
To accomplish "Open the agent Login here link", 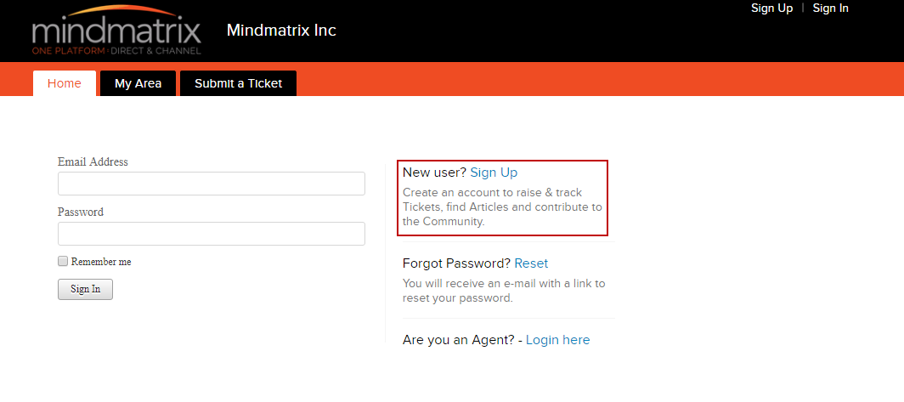I will [x=557, y=340].
